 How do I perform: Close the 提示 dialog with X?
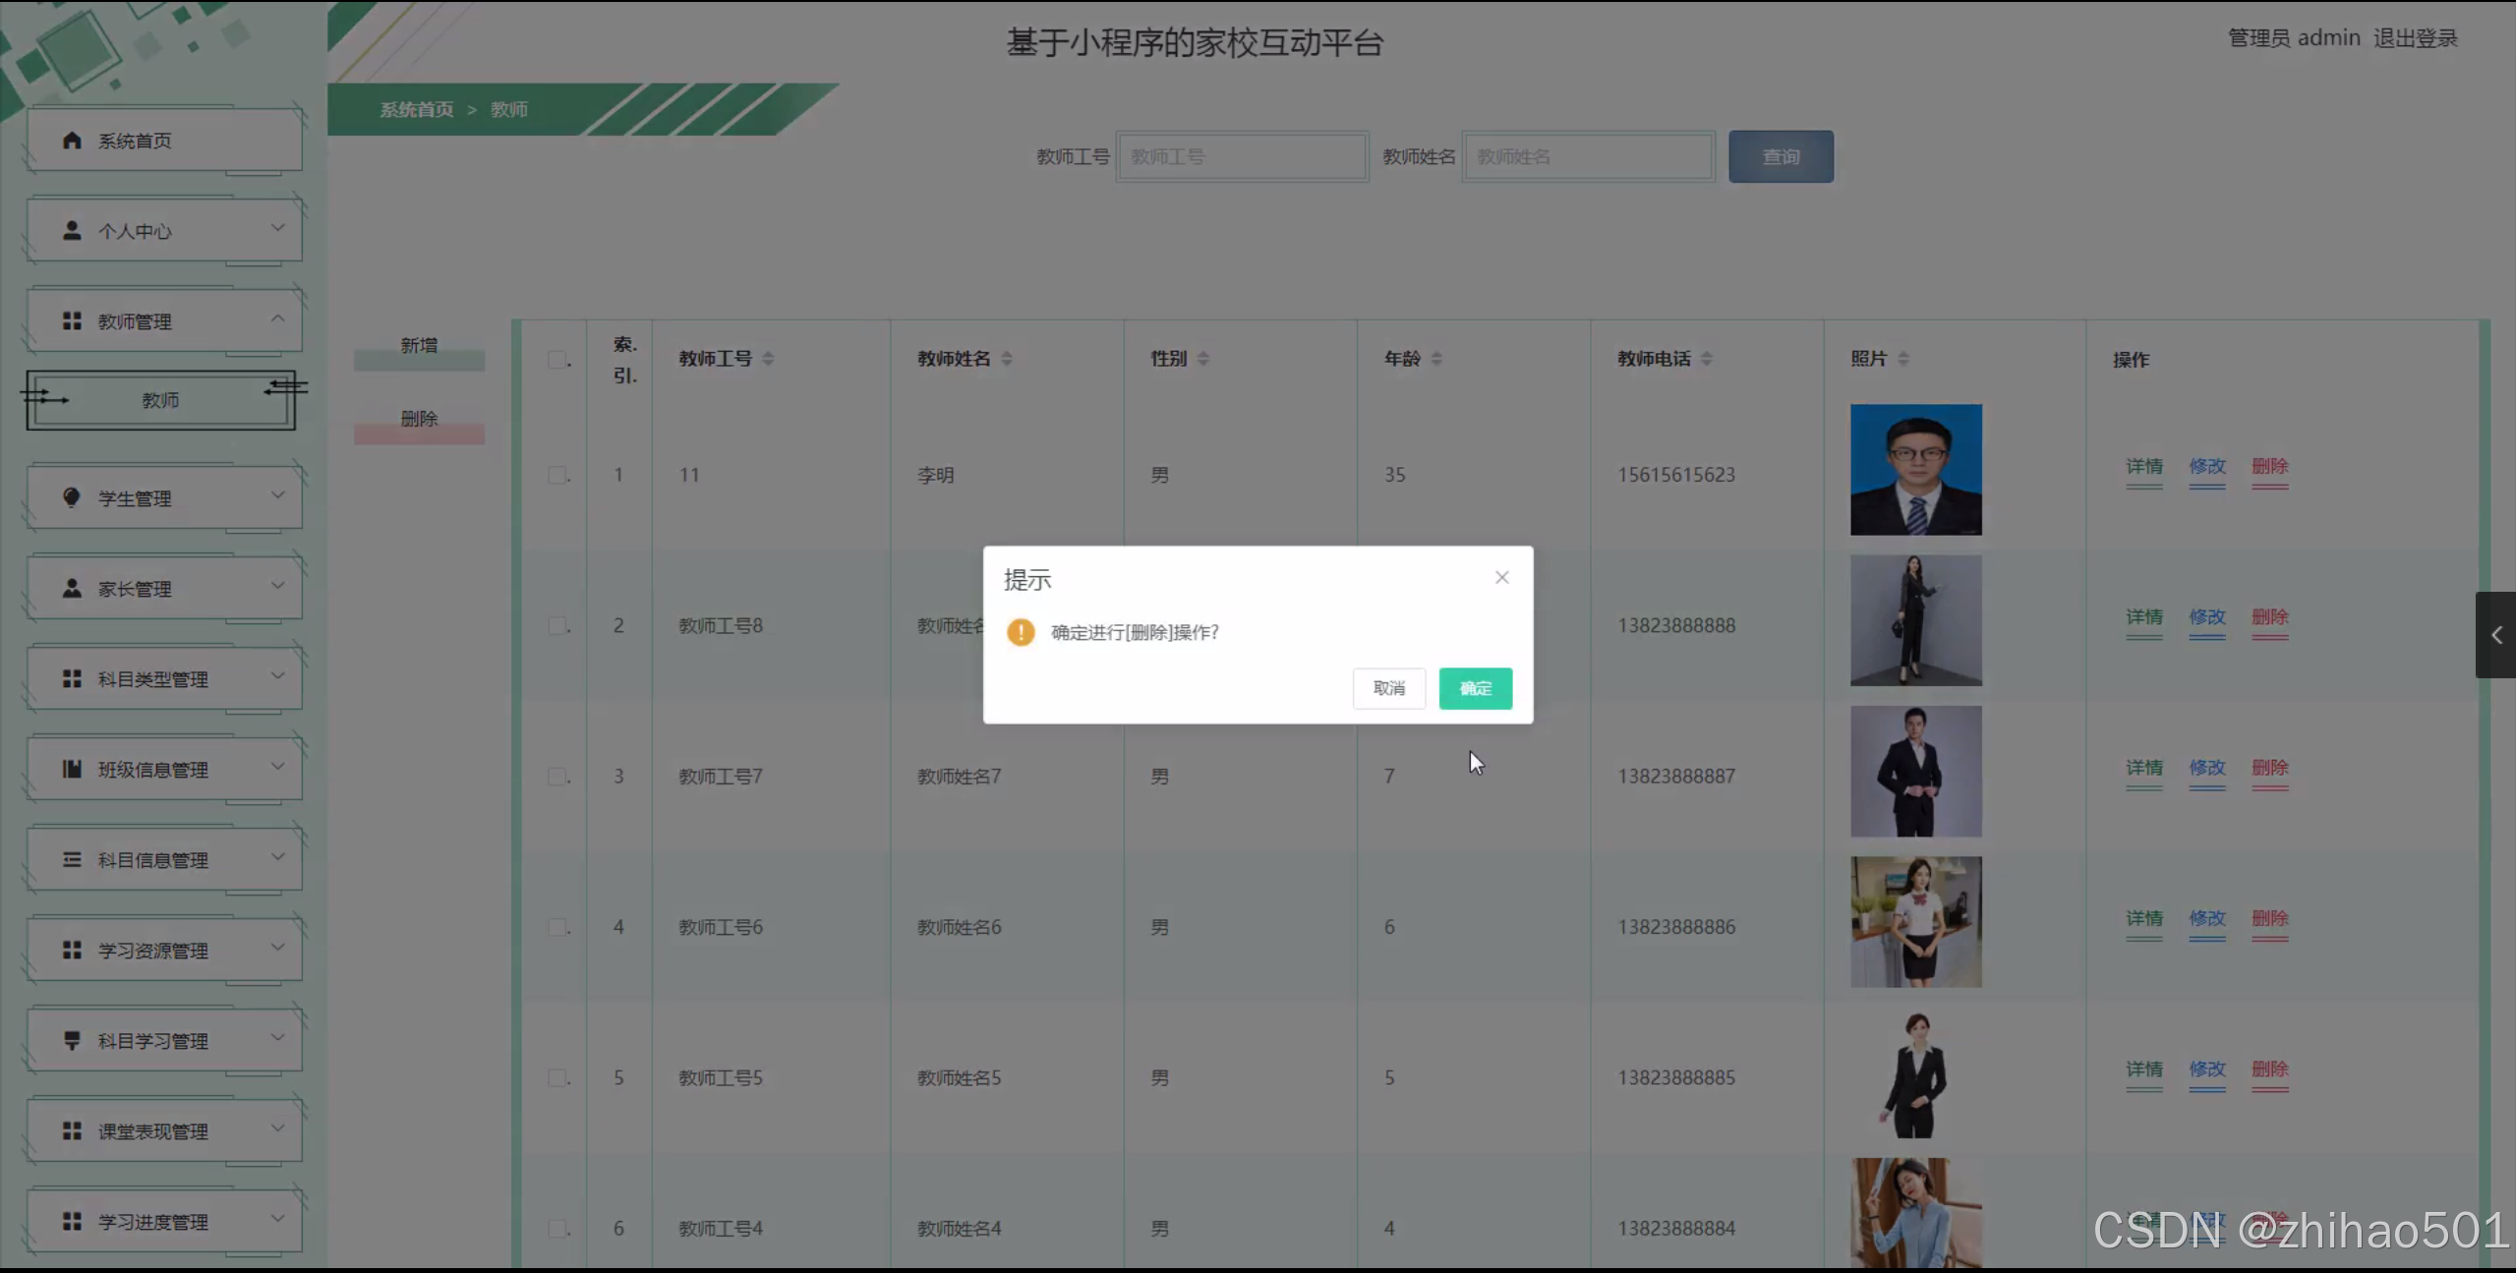[1501, 578]
